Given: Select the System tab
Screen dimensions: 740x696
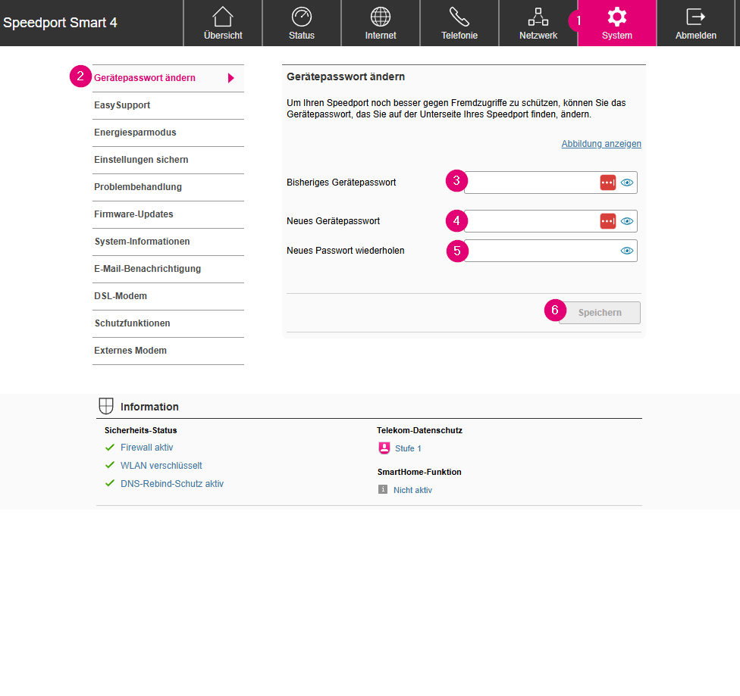Looking at the screenshot, I should click(x=617, y=23).
